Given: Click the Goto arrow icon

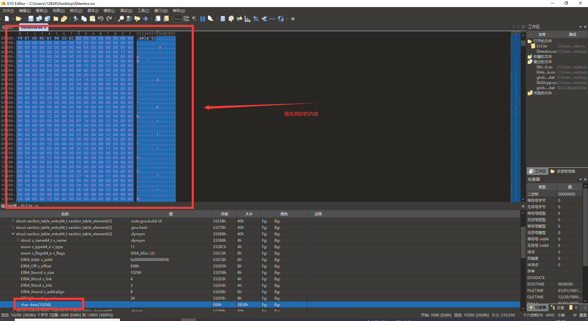Looking at the screenshot, I should [145, 19].
